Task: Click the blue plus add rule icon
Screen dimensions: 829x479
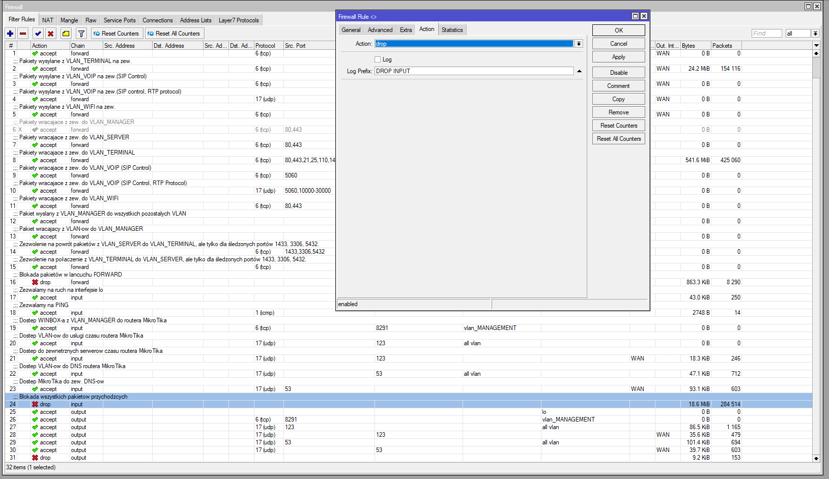Action: [10, 34]
